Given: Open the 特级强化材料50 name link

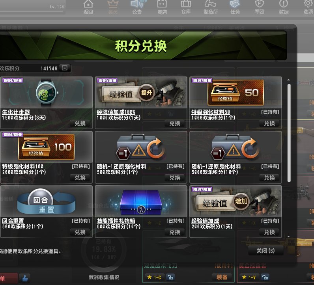Looking at the screenshot, I should (x=211, y=112).
